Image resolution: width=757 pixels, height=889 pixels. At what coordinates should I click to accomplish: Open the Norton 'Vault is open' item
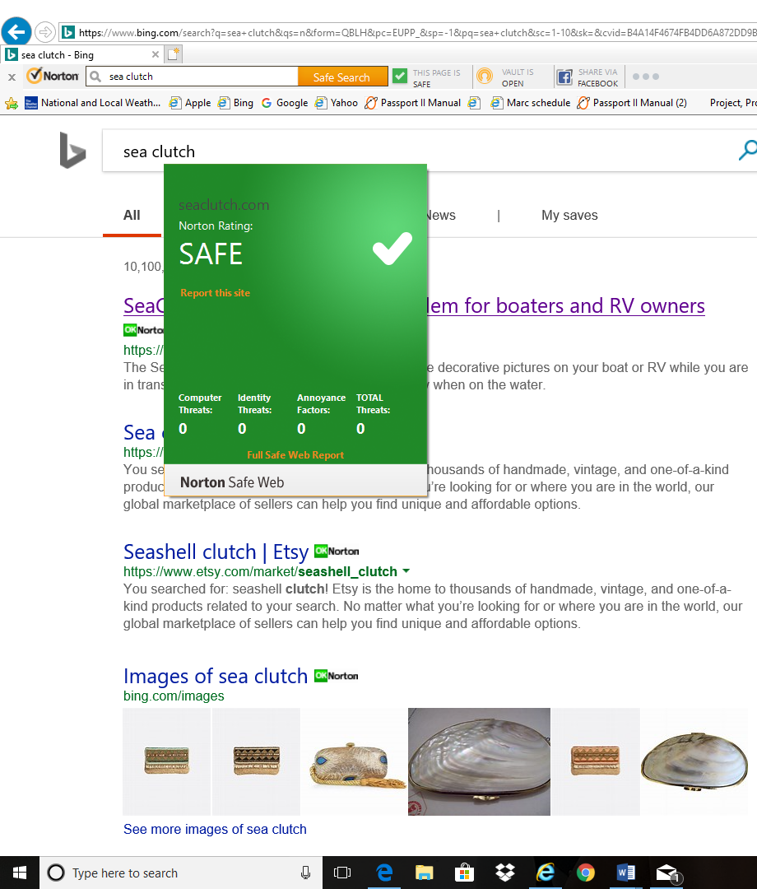click(x=507, y=77)
